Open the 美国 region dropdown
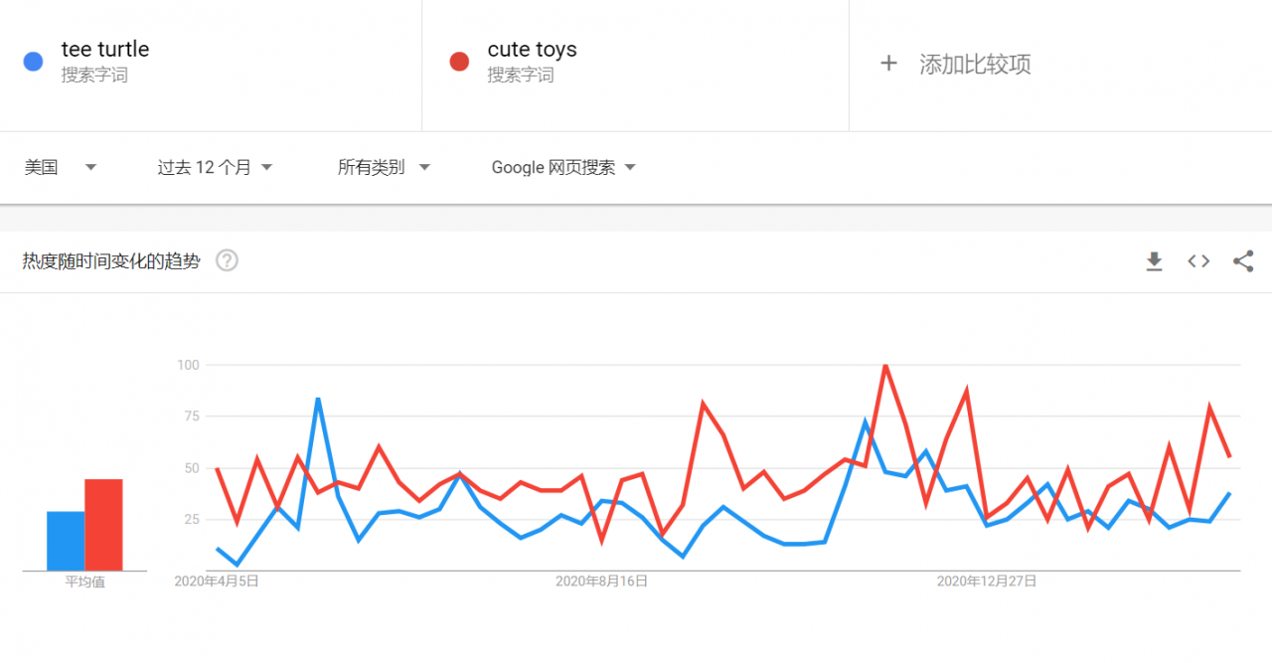The height and width of the screenshot is (663, 1272). pos(60,167)
